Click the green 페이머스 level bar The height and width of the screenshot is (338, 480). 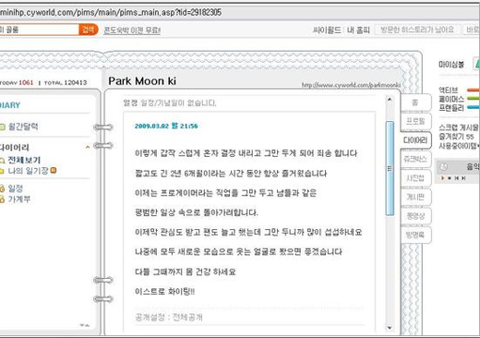pos(474,99)
